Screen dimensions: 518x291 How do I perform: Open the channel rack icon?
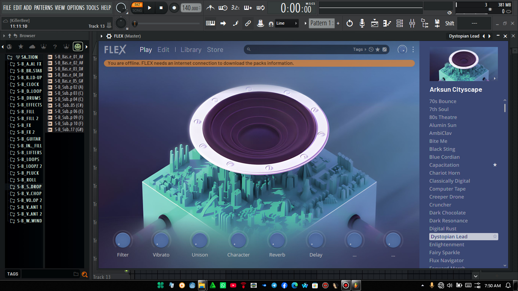400,23
